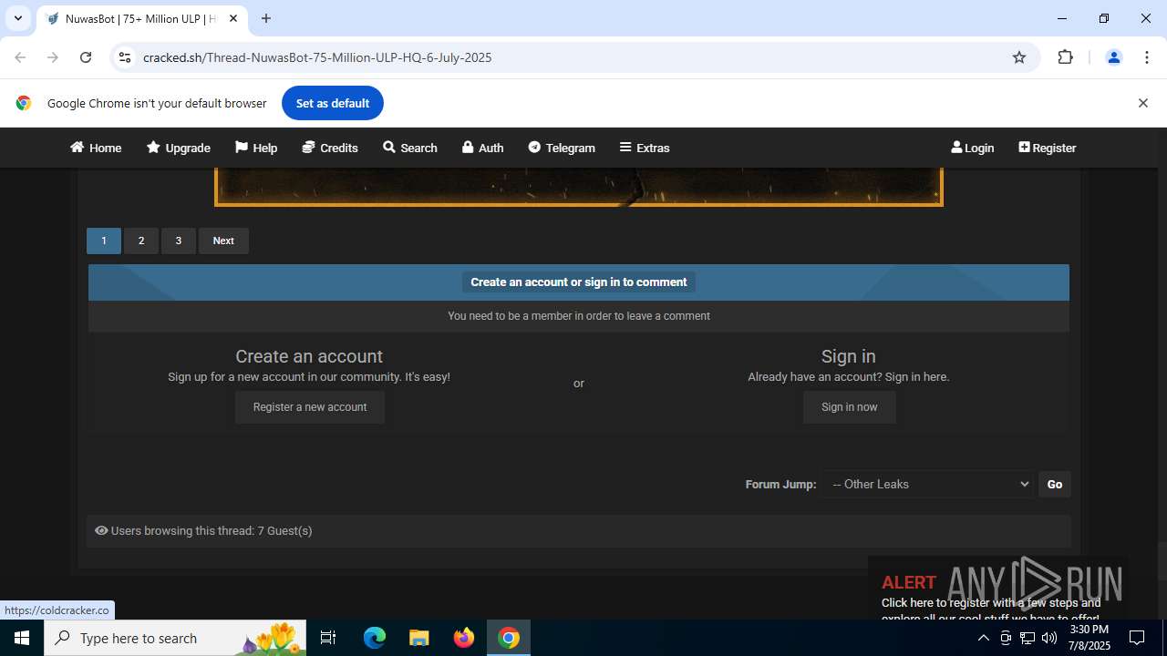Go forward in browser history
1167x656 pixels.
(53, 57)
